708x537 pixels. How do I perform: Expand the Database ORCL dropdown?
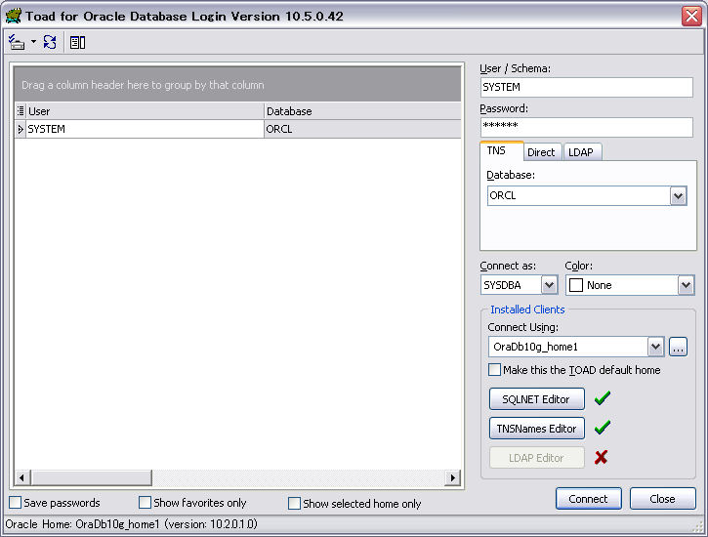pos(678,196)
